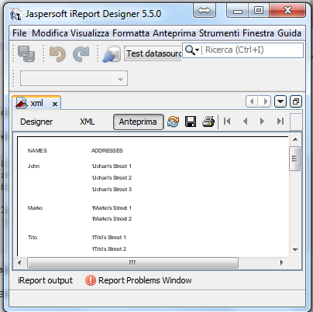Viewport: 313px width, 312px height.
Task: Open the empty toolbar combo box
Action: [x=74, y=78]
